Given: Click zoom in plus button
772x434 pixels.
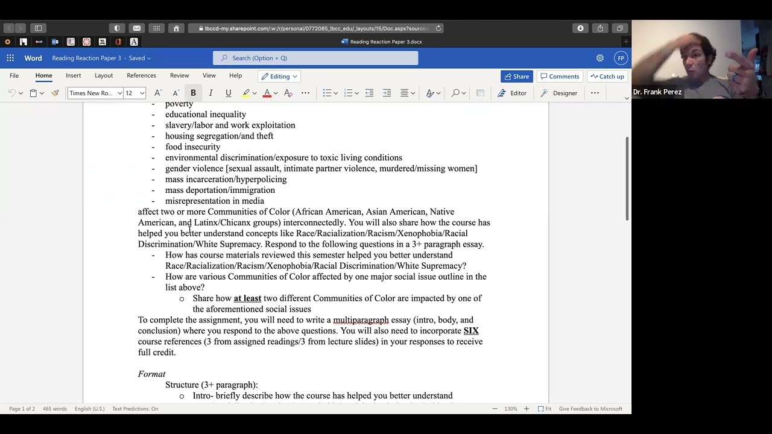Looking at the screenshot, I should [x=526, y=409].
